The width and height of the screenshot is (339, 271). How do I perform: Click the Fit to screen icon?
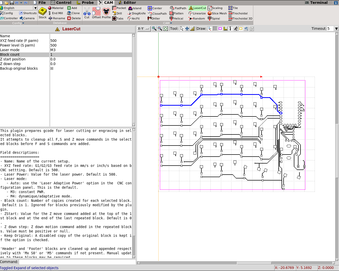click(x=166, y=29)
